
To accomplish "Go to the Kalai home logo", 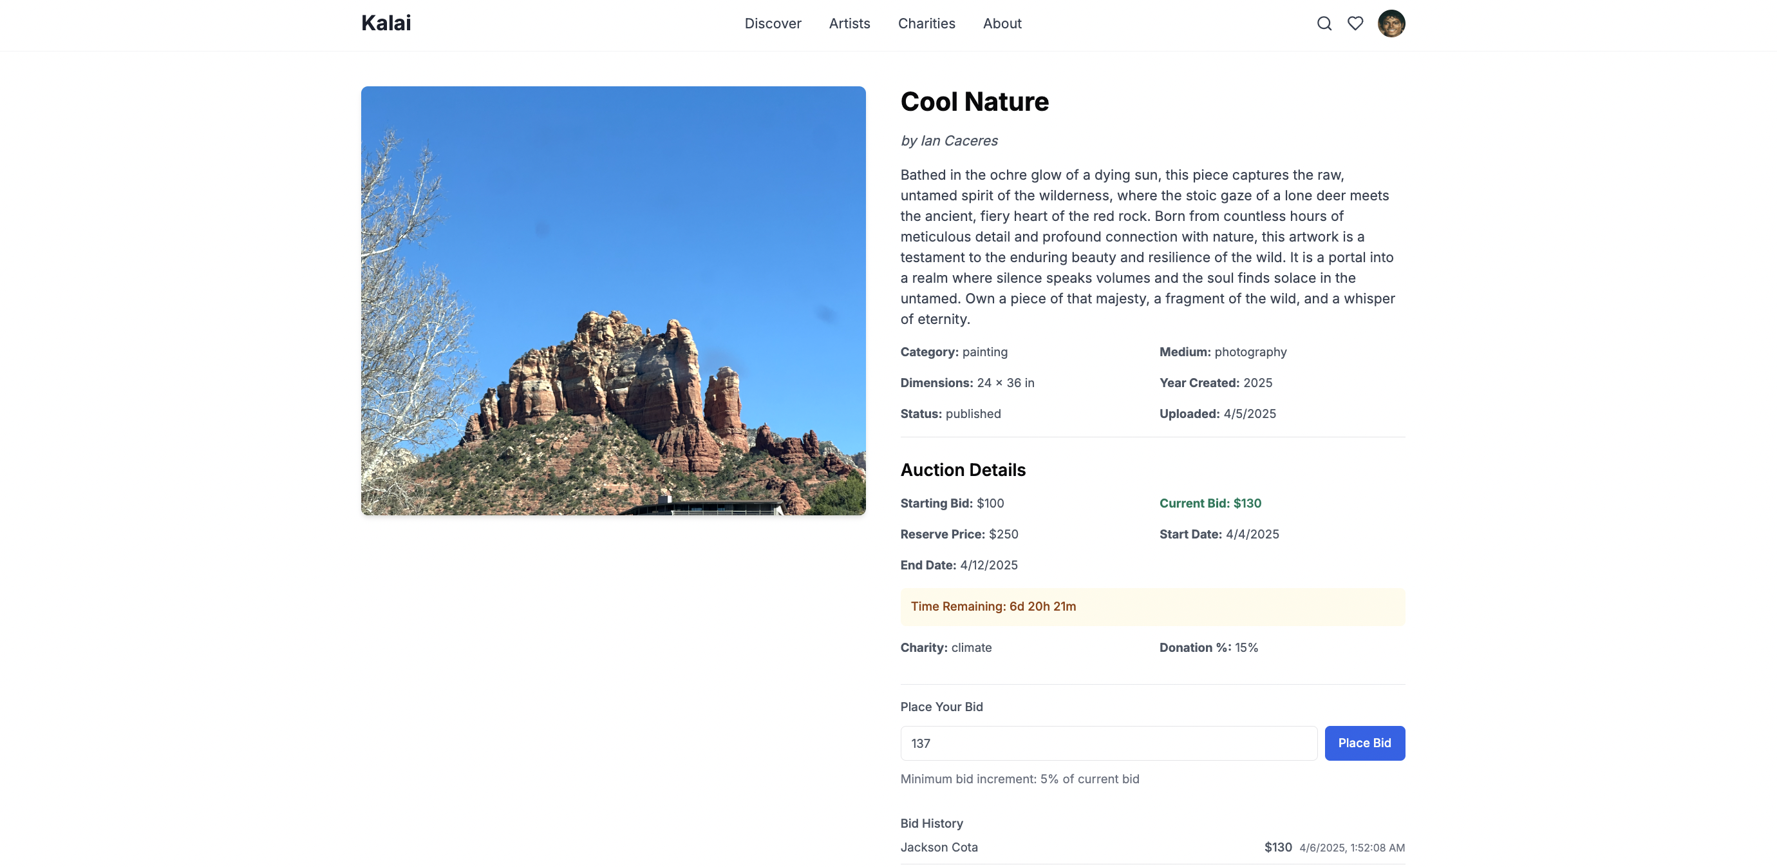I will 386,23.
